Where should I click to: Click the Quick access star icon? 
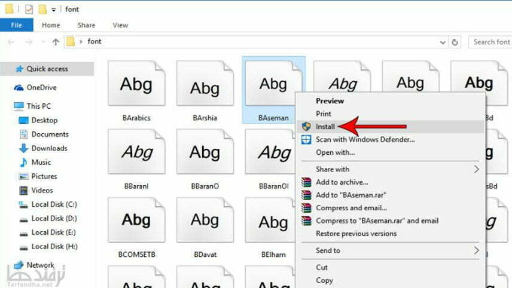point(19,69)
